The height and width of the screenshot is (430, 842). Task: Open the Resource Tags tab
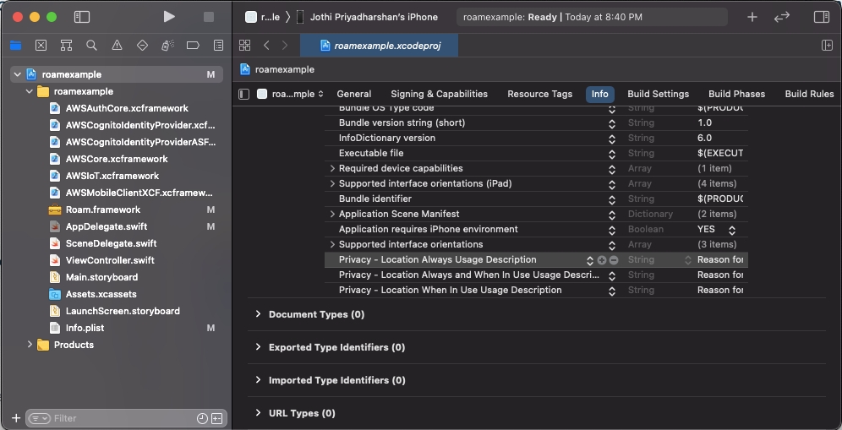539,94
